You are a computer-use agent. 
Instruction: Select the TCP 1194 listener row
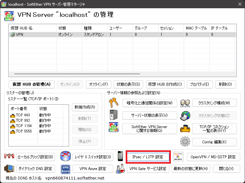click(38, 126)
